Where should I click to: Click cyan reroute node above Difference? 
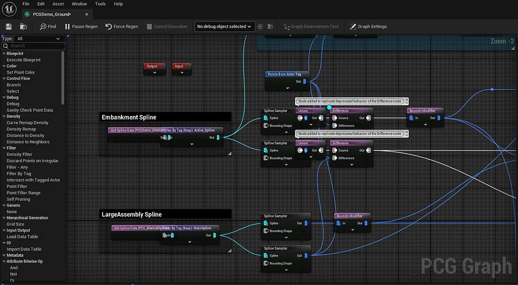pos(329,107)
